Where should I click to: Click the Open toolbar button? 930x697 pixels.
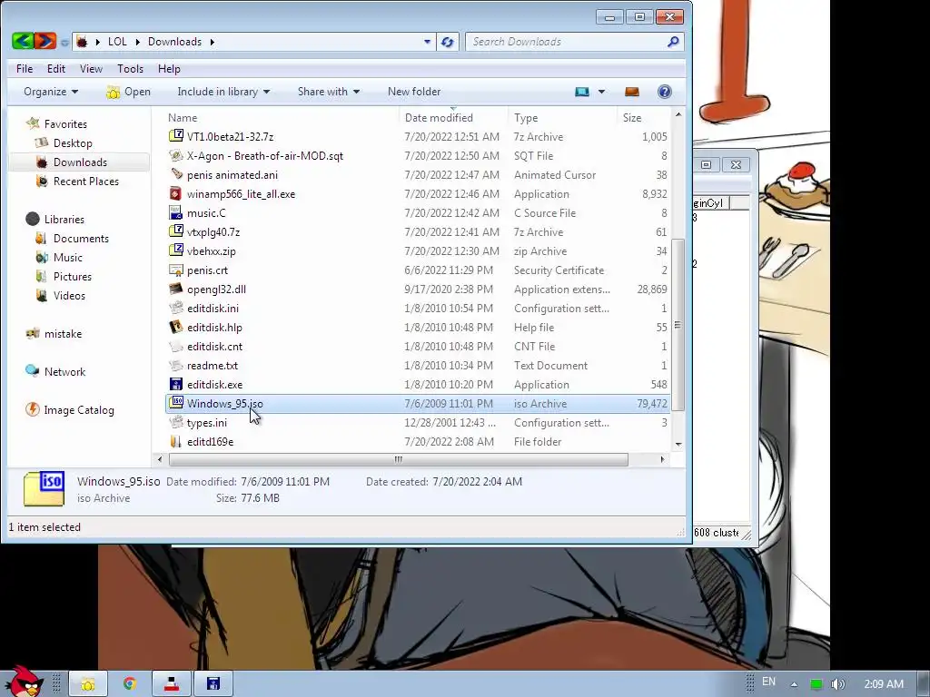tap(128, 92)
